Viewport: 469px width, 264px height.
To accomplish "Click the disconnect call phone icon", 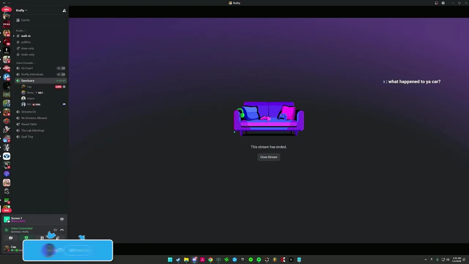I will point(62,230).
